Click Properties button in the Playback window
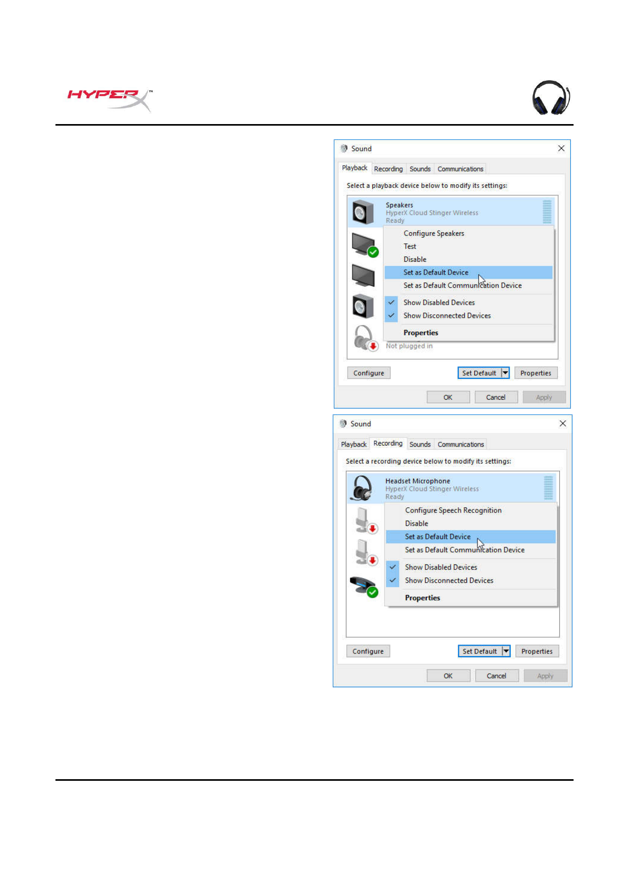 click(x=536, y=373)
